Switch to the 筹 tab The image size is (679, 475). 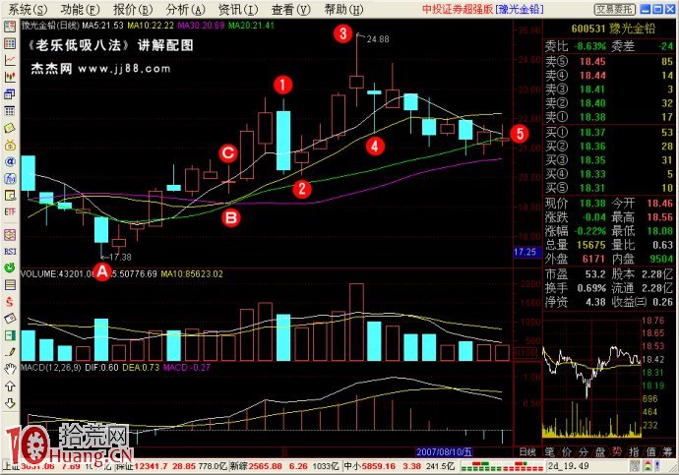click(667, 452)
